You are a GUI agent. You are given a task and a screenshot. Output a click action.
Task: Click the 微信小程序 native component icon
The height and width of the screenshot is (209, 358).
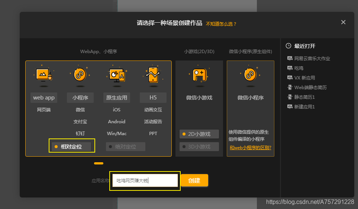click(x=250, y=75)
